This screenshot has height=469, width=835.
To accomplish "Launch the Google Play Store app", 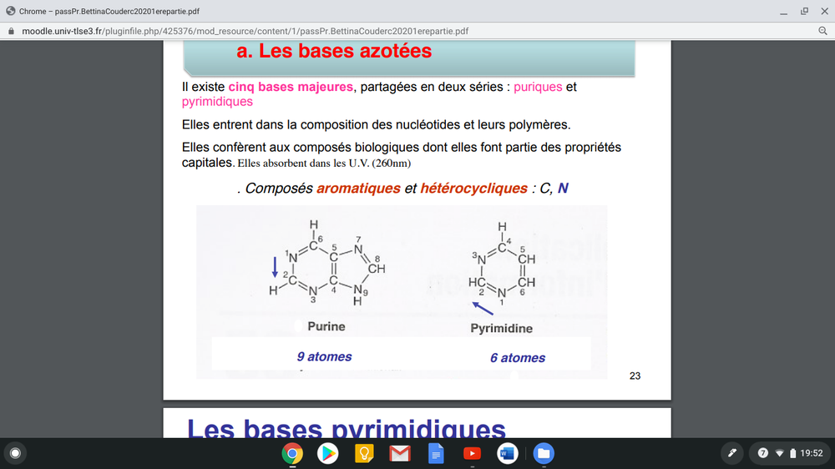I will [327, 453].
